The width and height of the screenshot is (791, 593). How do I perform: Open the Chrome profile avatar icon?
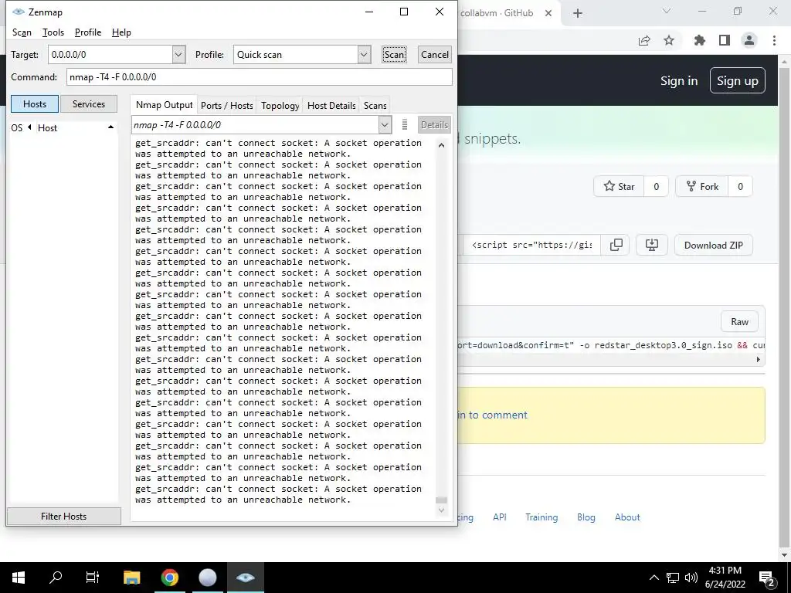point(749,40)
